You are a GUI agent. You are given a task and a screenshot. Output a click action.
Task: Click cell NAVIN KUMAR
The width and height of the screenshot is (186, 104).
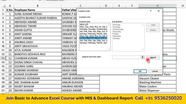click(37, 90)
